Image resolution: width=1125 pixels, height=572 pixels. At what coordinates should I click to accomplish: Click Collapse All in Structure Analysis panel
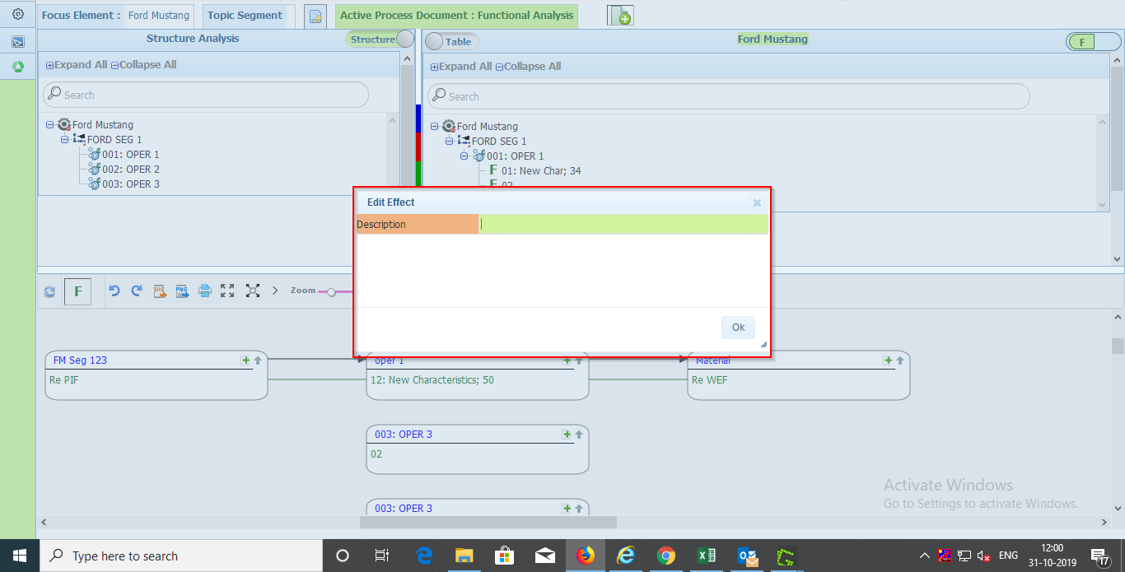144,65
